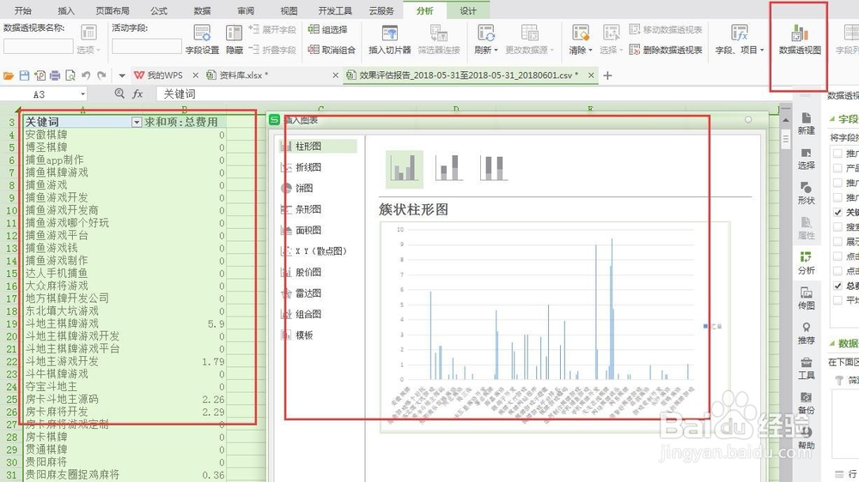Click 帮助 (Help) sidebar icon
The image size is (859, 482).
point(807,439)
